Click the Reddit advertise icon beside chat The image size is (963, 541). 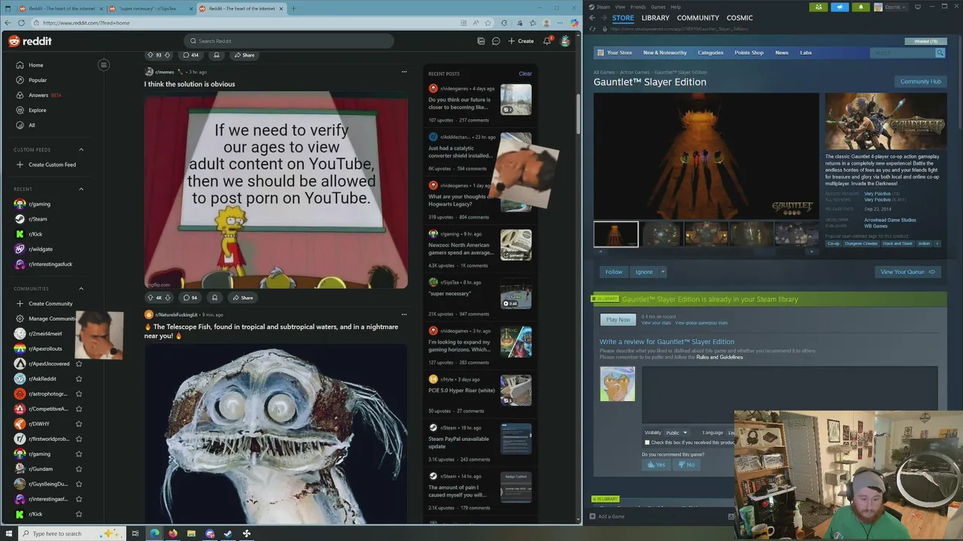pos(481,41)
